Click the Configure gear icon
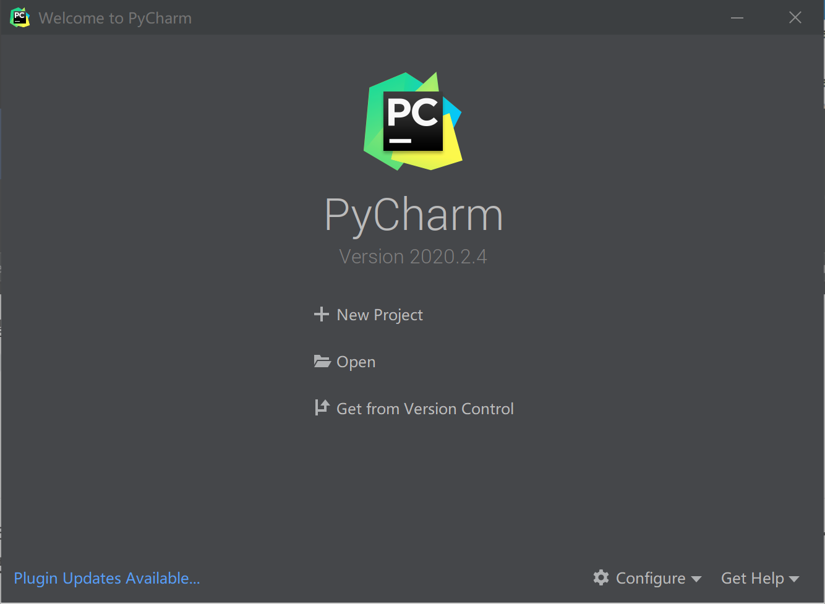The width and height of the screenshot is (825, 604). [601, 577]
